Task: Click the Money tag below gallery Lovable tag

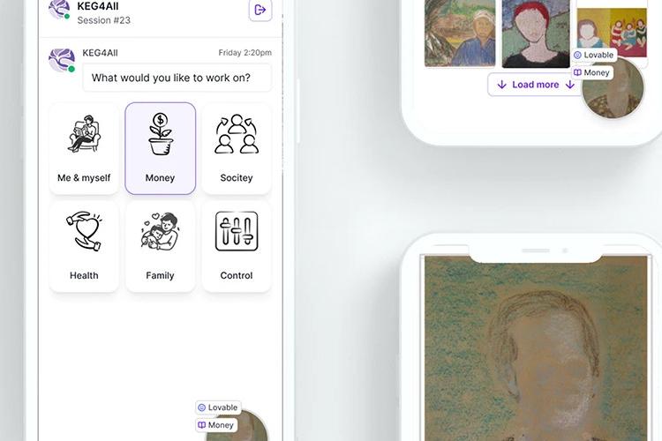Action: [592, 72]
